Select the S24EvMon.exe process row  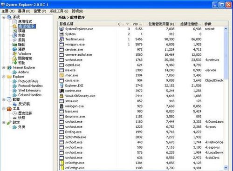click(x=141, y=137)
